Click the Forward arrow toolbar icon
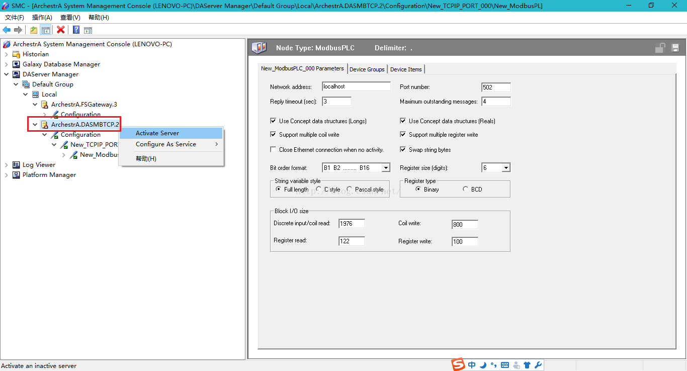The width and height of the screenshot is (687, 371). 18,30
